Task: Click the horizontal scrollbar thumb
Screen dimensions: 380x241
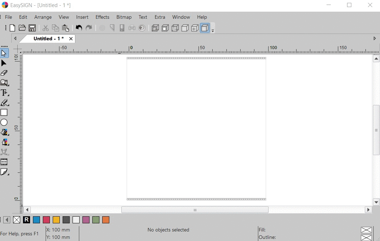Action: (x=195, y=210)
